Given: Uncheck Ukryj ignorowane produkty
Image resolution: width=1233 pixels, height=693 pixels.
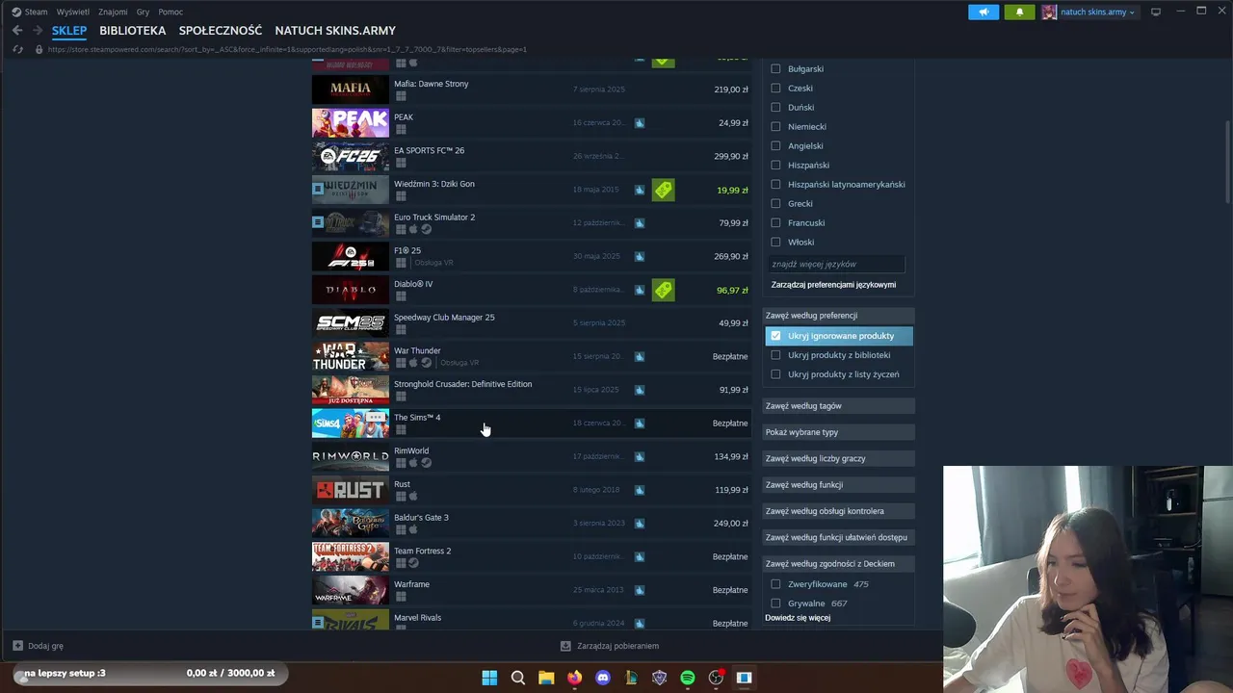Looking at the screenshot, I should point(775,336).
